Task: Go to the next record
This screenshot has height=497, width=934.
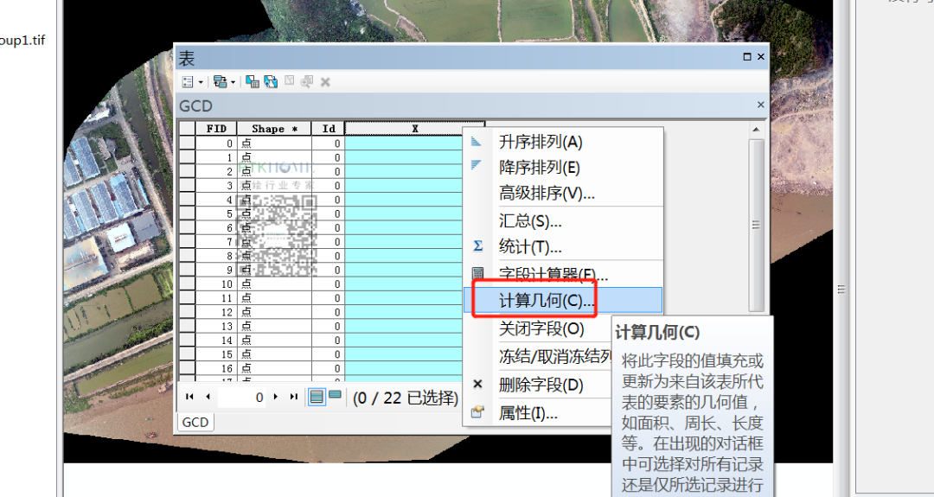Action: click(276, 397)
